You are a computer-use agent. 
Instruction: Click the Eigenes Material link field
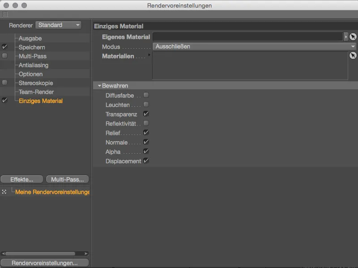point(248,37)
